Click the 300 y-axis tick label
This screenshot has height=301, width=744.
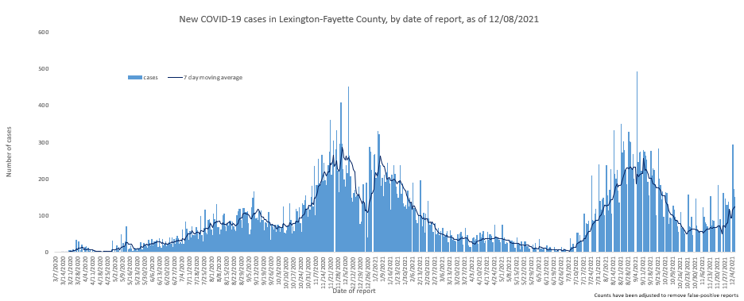click(x=45, y=143)
